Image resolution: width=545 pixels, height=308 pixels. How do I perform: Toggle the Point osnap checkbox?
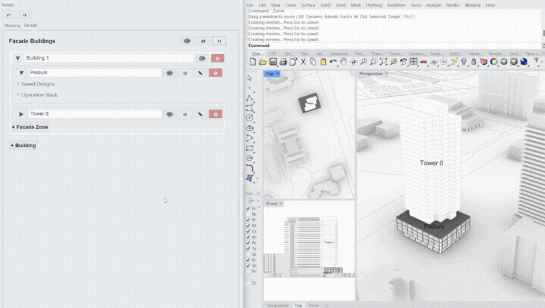click(248, 220)
